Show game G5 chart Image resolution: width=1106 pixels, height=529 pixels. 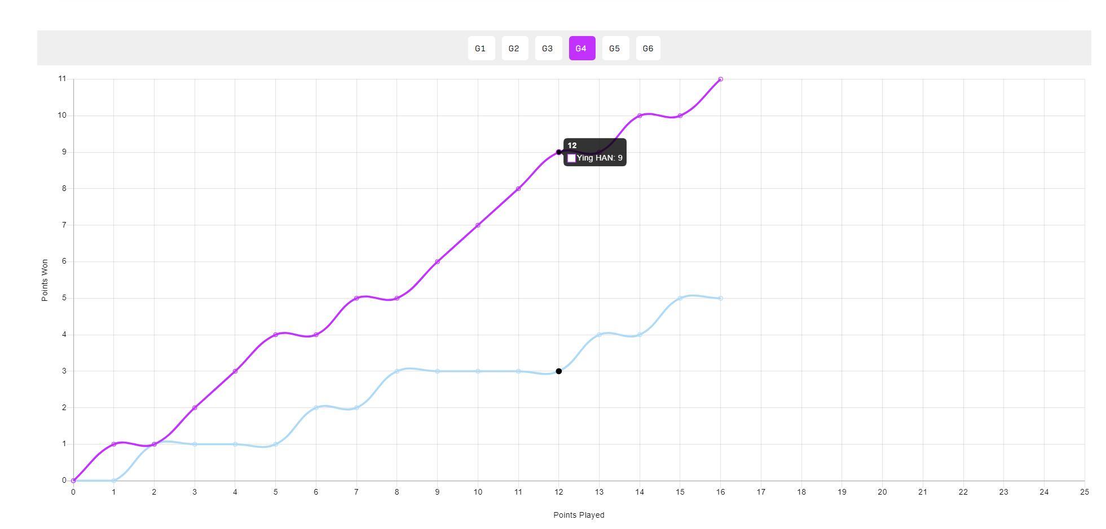coord(615,48)
